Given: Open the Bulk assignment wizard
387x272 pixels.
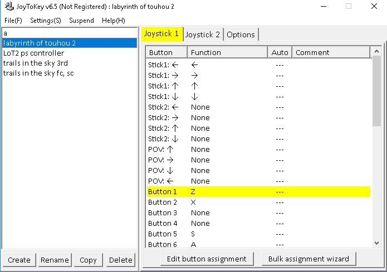Looking at the screenshot, I should 308,259.
